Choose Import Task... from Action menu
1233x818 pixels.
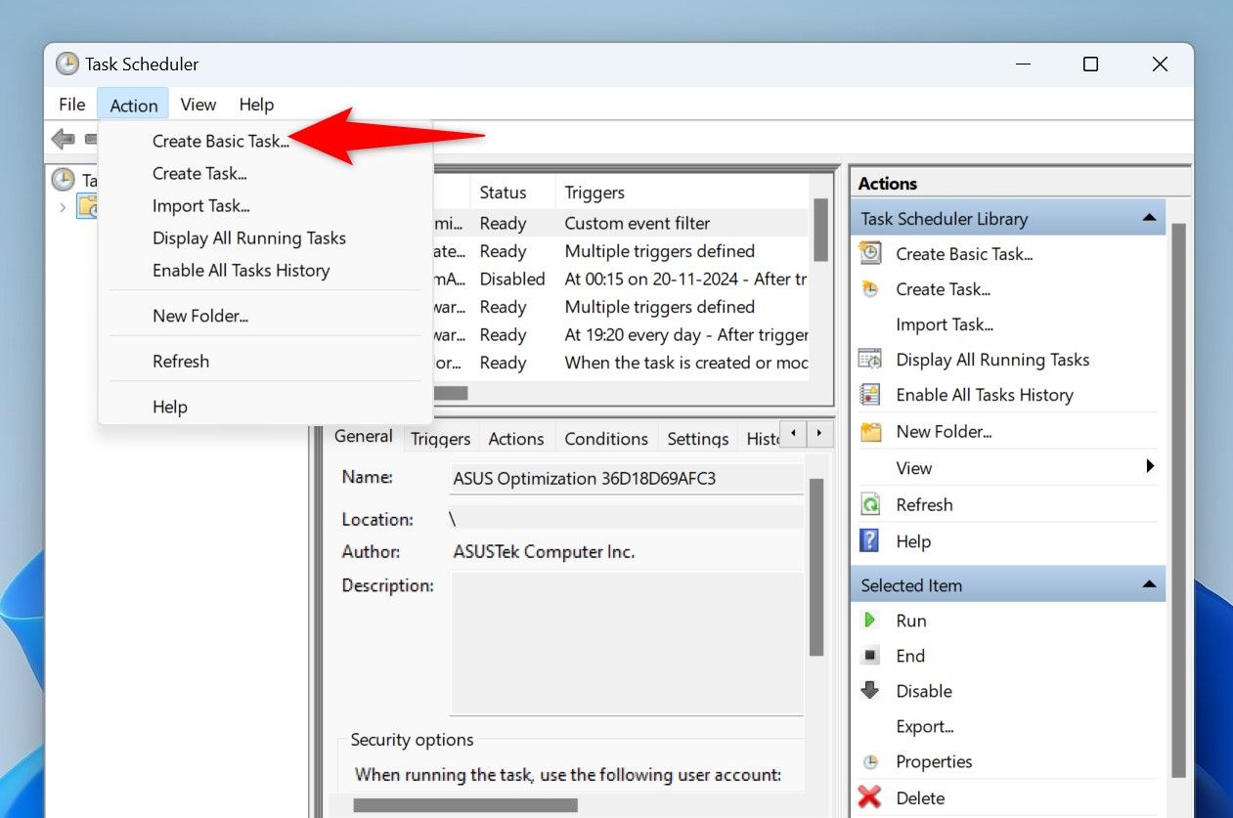pyautogui.click(x=201, y=205)
